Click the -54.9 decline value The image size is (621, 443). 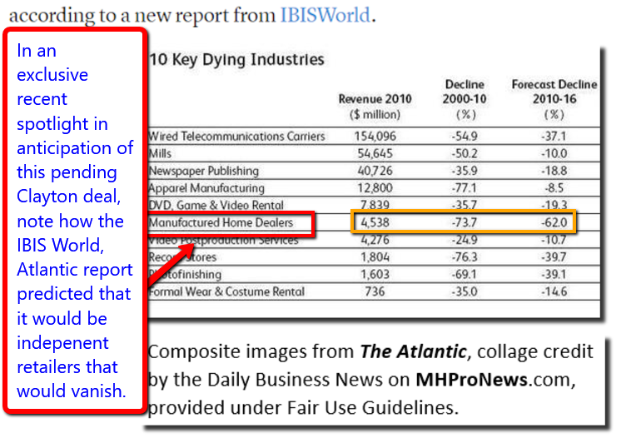point(465,137)
